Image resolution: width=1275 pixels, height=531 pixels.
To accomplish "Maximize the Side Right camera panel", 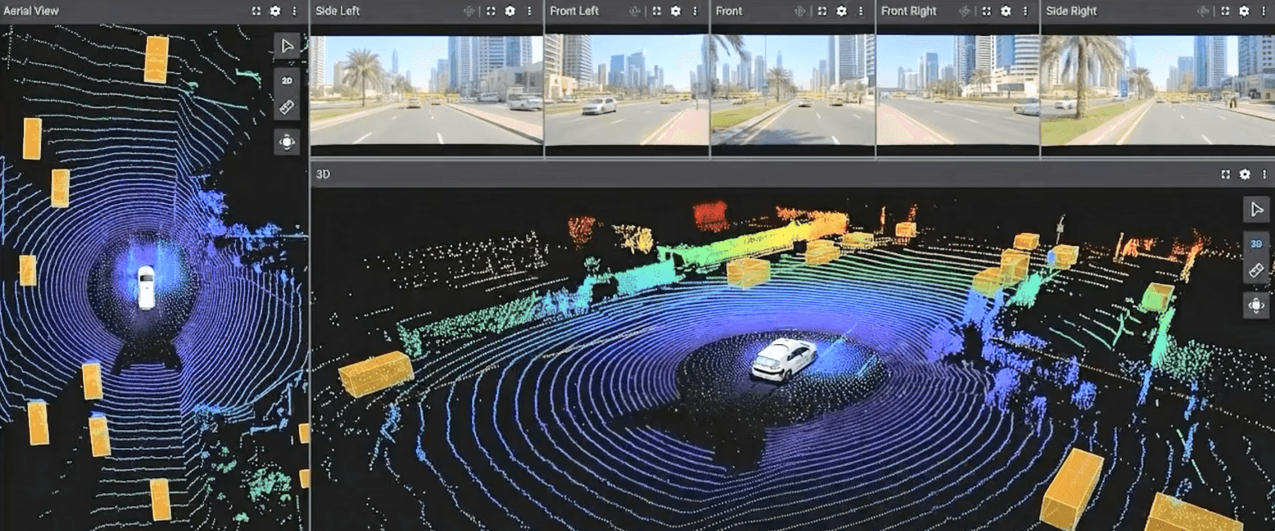I will [1225, 11].
